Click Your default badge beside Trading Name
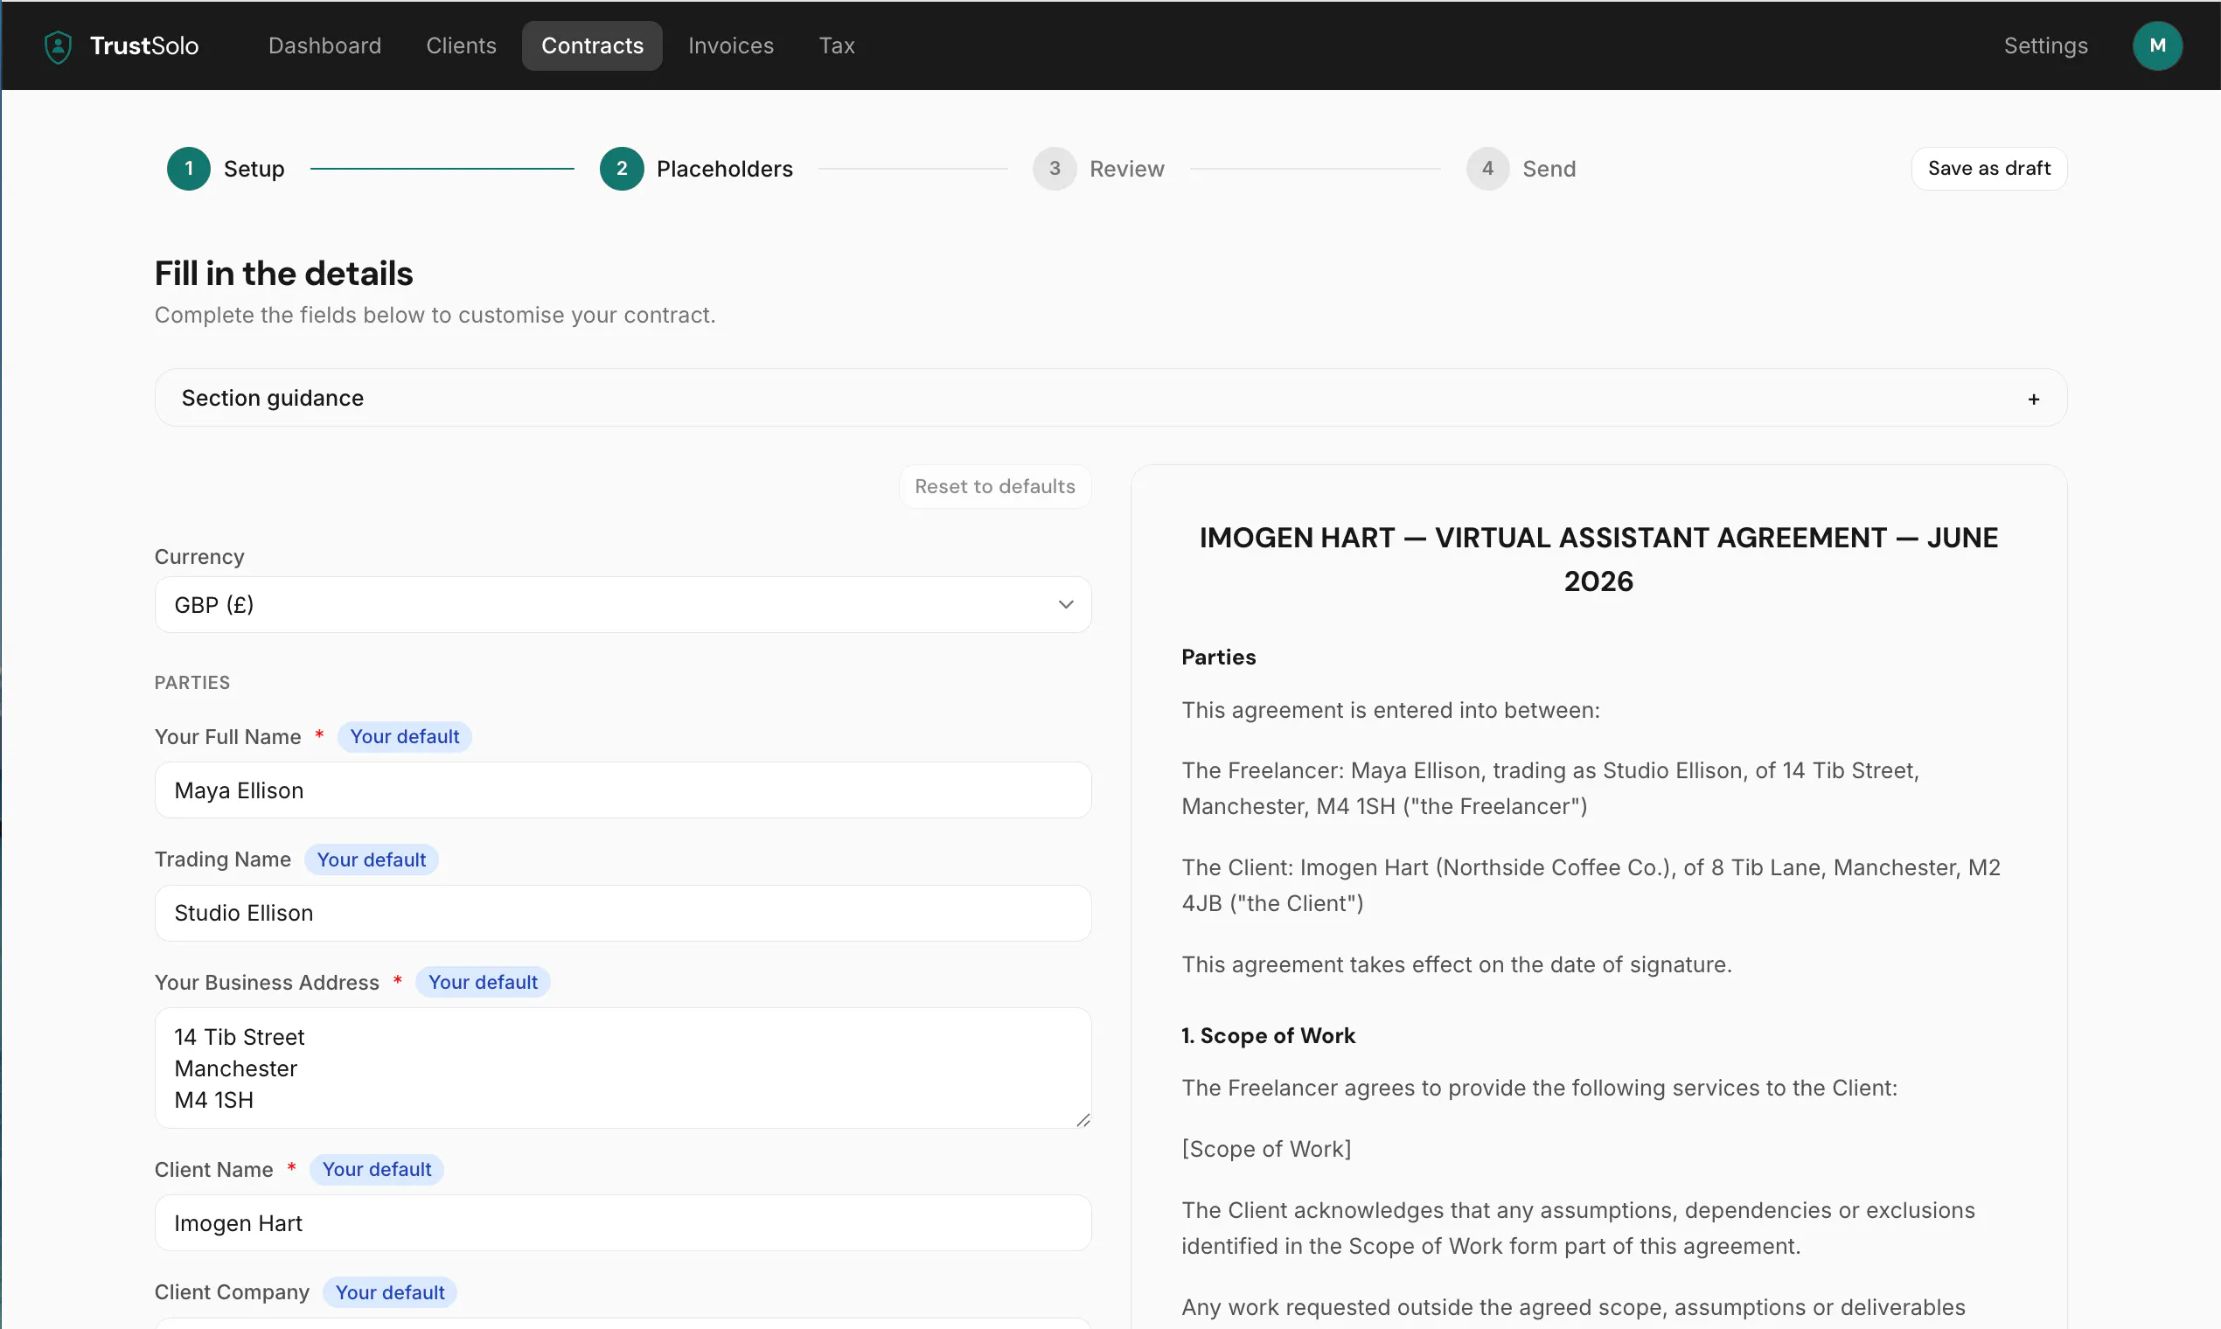 371,859
